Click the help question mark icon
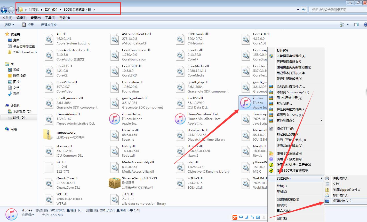This screenshot has width=367, height=222. pos(365,25)
